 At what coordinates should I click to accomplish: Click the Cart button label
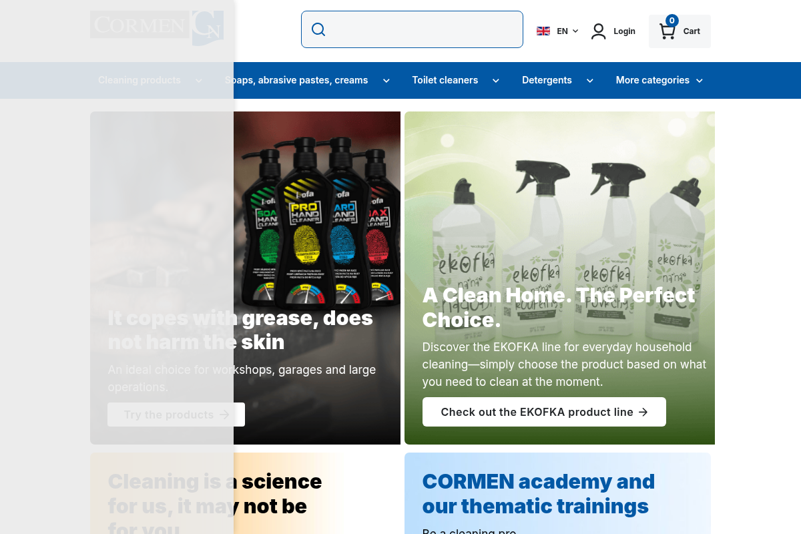click(x=692, y=31)
